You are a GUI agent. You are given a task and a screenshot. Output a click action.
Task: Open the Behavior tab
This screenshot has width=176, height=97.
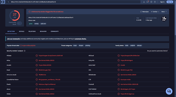click(x=43, y=31)
